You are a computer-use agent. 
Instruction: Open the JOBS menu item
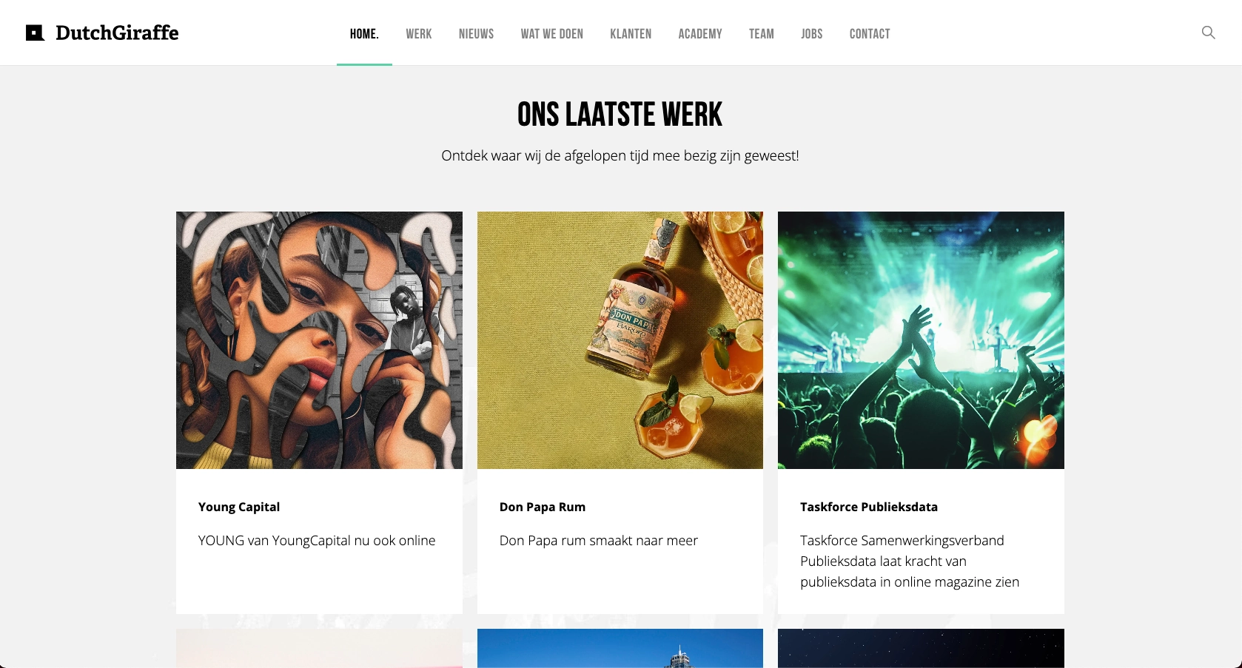click(812, 34)
